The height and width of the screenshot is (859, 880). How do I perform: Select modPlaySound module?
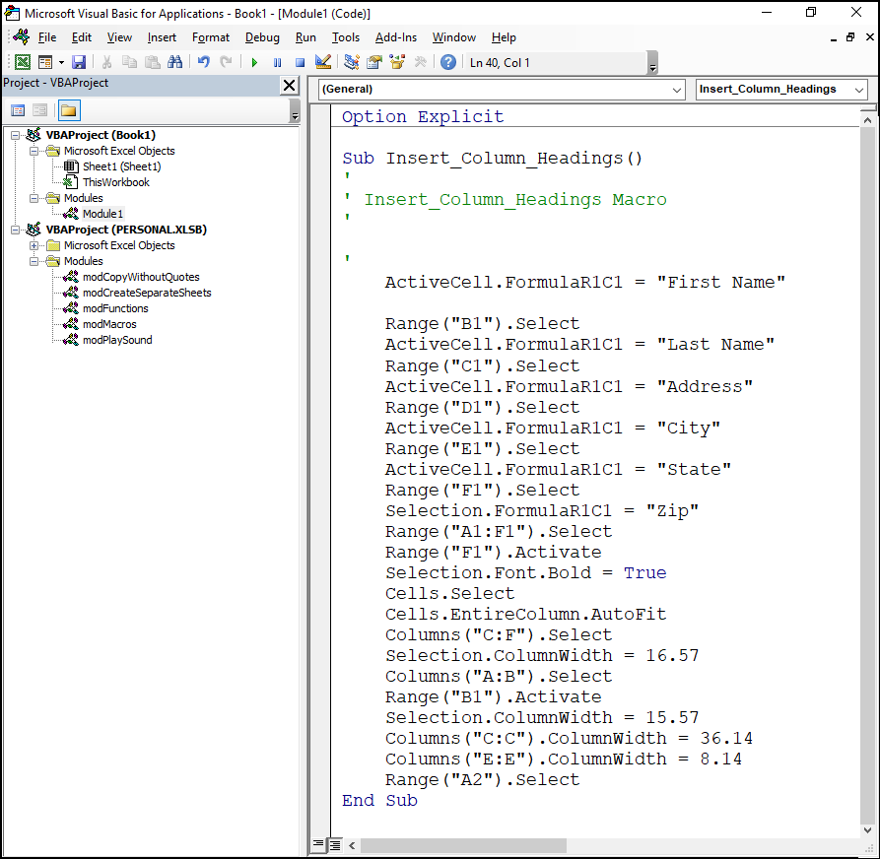(117, 340)
